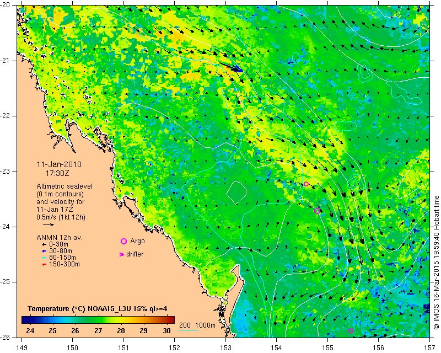Click the 0.5m/s reference velocity arrow
441x353 pixels.
pyautogui.click(x=49, y=224)
